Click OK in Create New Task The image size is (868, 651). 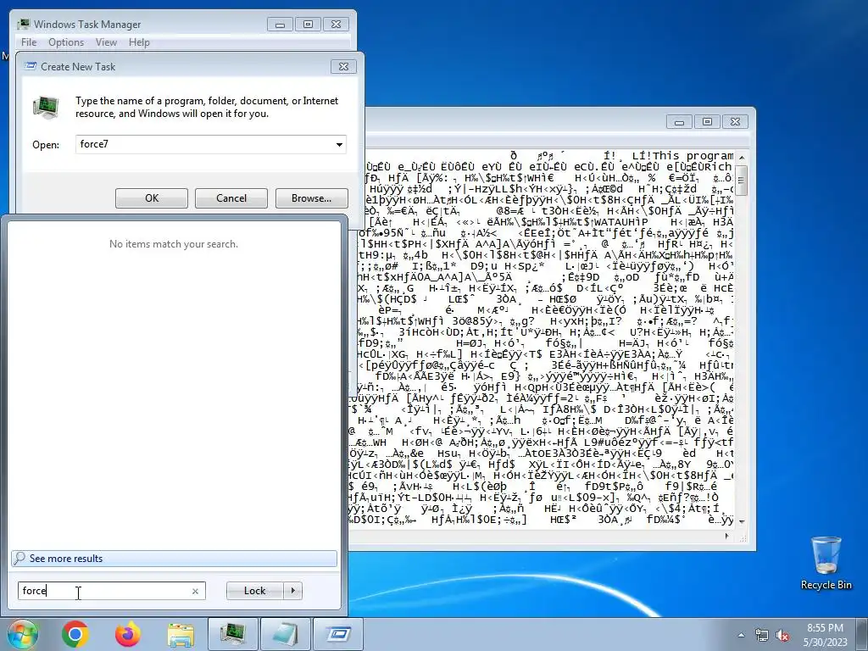152,198
